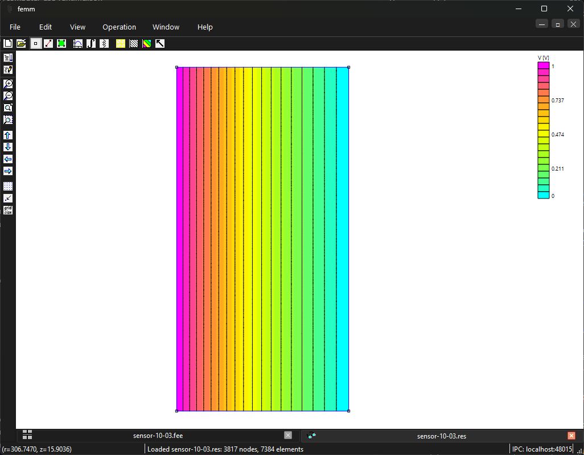Open the grid size setting
The height and width of the screenshot is (455, 584).
click(x=8, y=210)
